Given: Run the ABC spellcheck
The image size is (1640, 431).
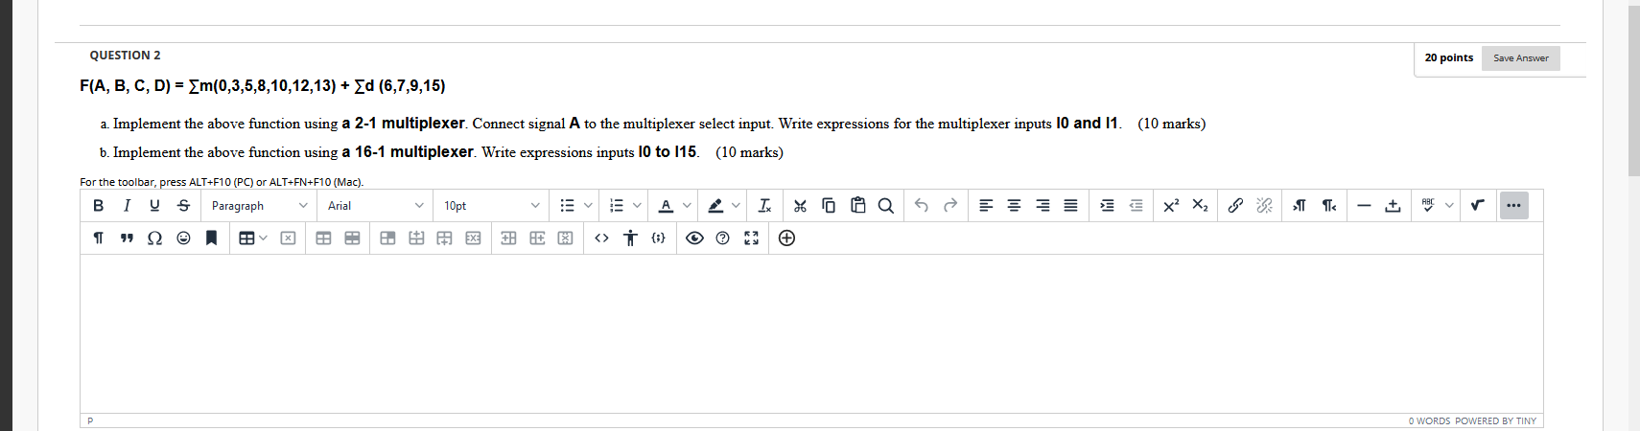Looking at the screenshot, I should (1428, 205).
